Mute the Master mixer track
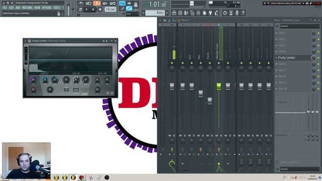 coord(172,63)
